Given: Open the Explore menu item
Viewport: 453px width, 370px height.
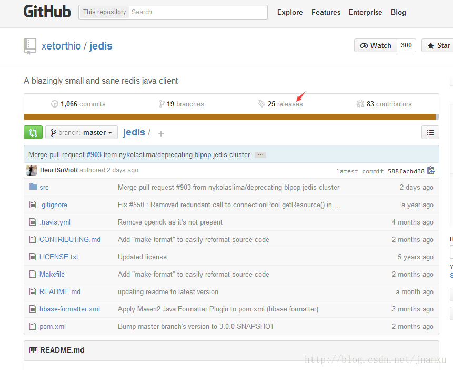Looking at the screenshot, I should [290, 13].
